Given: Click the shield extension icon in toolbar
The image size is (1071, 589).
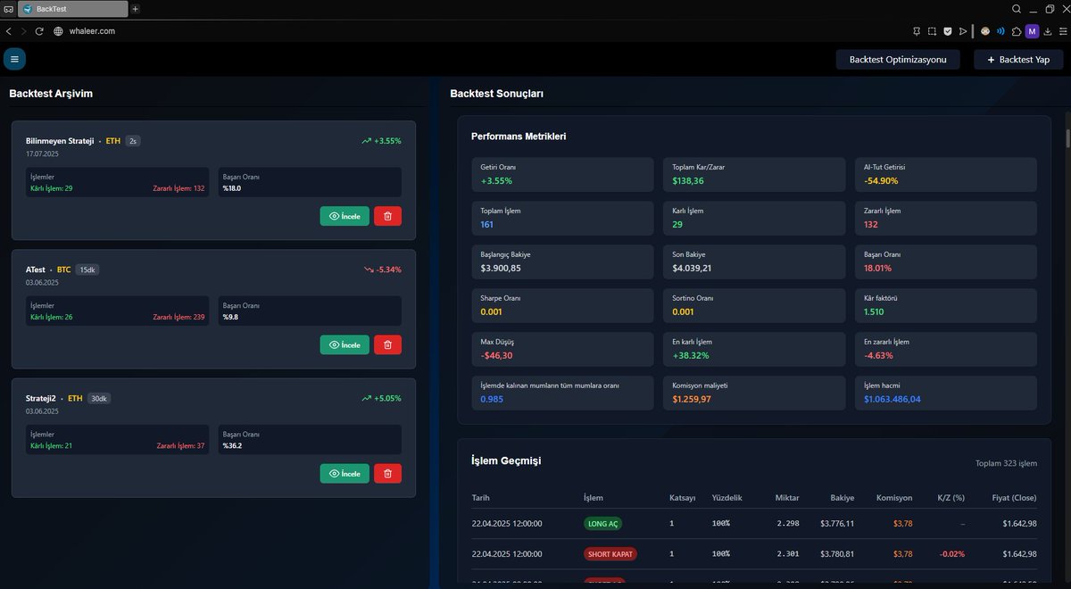Looking at the screenshot, I should [947, 30].
